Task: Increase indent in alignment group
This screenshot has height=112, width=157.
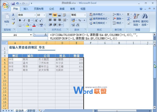Action: click(55, 25)
